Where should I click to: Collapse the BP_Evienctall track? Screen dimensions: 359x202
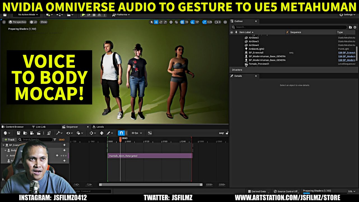tap(3, 145)
